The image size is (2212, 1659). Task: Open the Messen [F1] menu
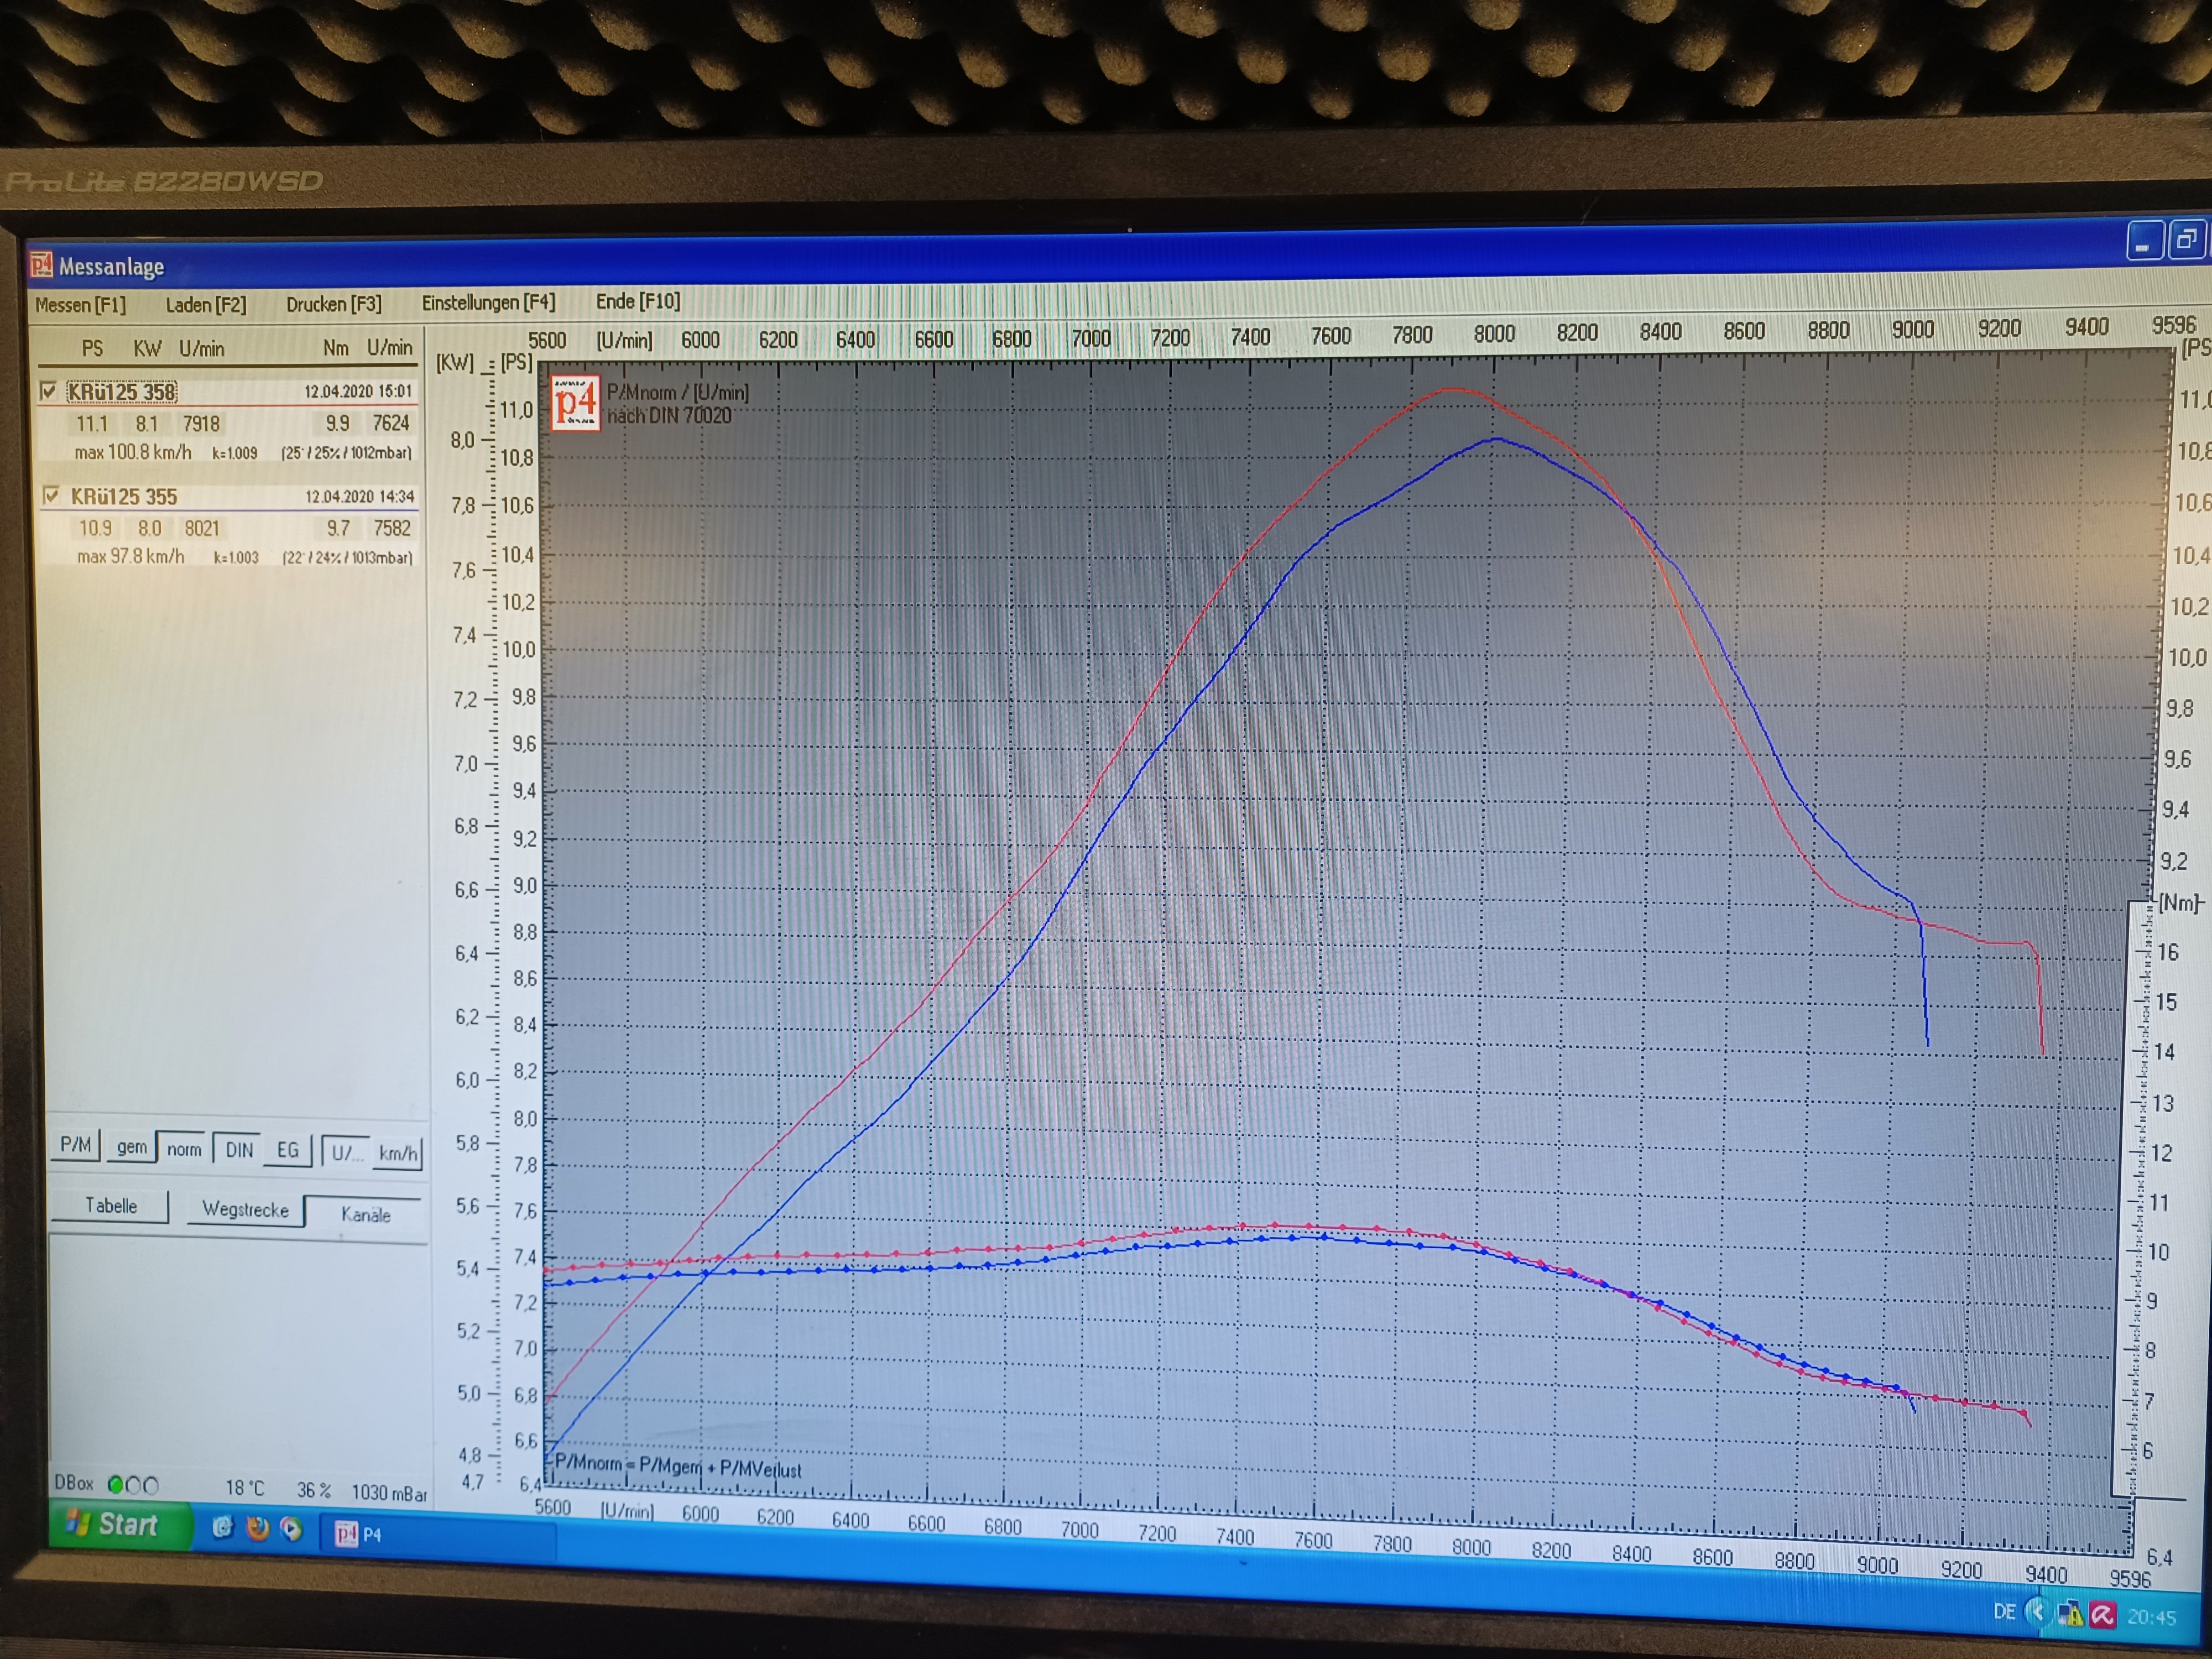pyautogui.click(x=81, y=305)
